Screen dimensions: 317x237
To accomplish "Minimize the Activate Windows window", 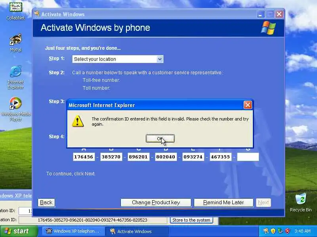I will tap(261, 14).
